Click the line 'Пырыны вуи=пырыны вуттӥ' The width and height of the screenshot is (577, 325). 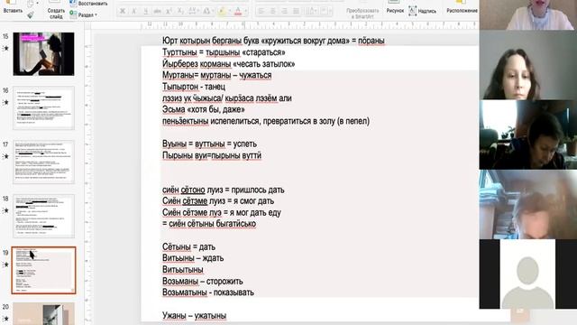coord(212,155)
